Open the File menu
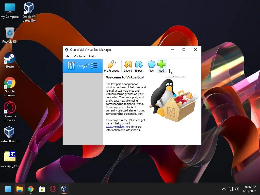 point(67,56)
